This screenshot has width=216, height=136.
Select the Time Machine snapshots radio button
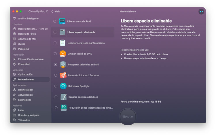pyautogui.click(x=56, y=108)
